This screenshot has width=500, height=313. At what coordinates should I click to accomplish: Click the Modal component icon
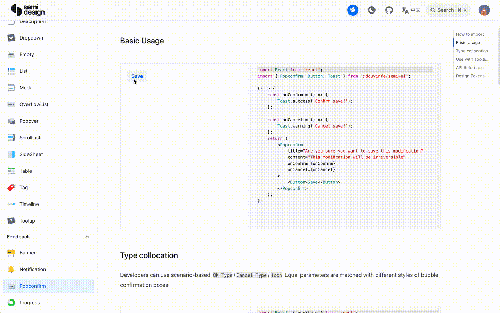11,88
